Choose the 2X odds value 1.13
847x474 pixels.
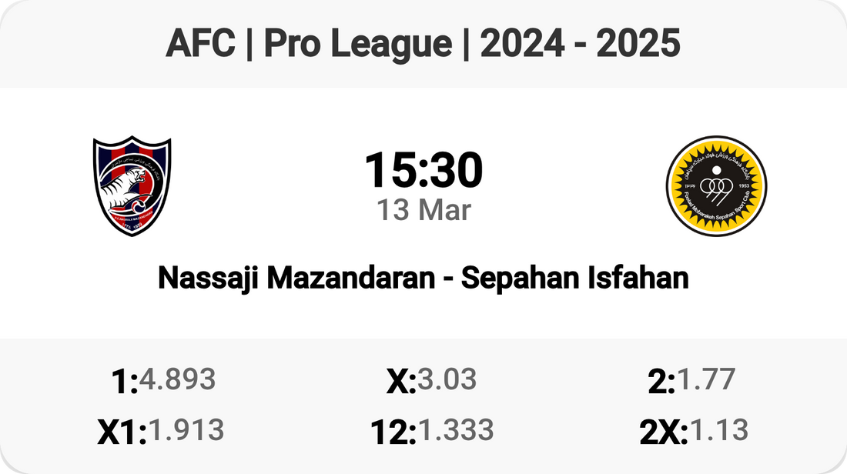tap(718, 431)
